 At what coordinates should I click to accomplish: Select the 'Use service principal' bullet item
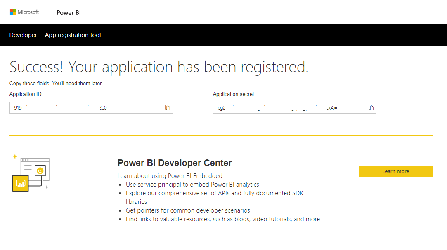pyautogui.click(x=192, y=185)
